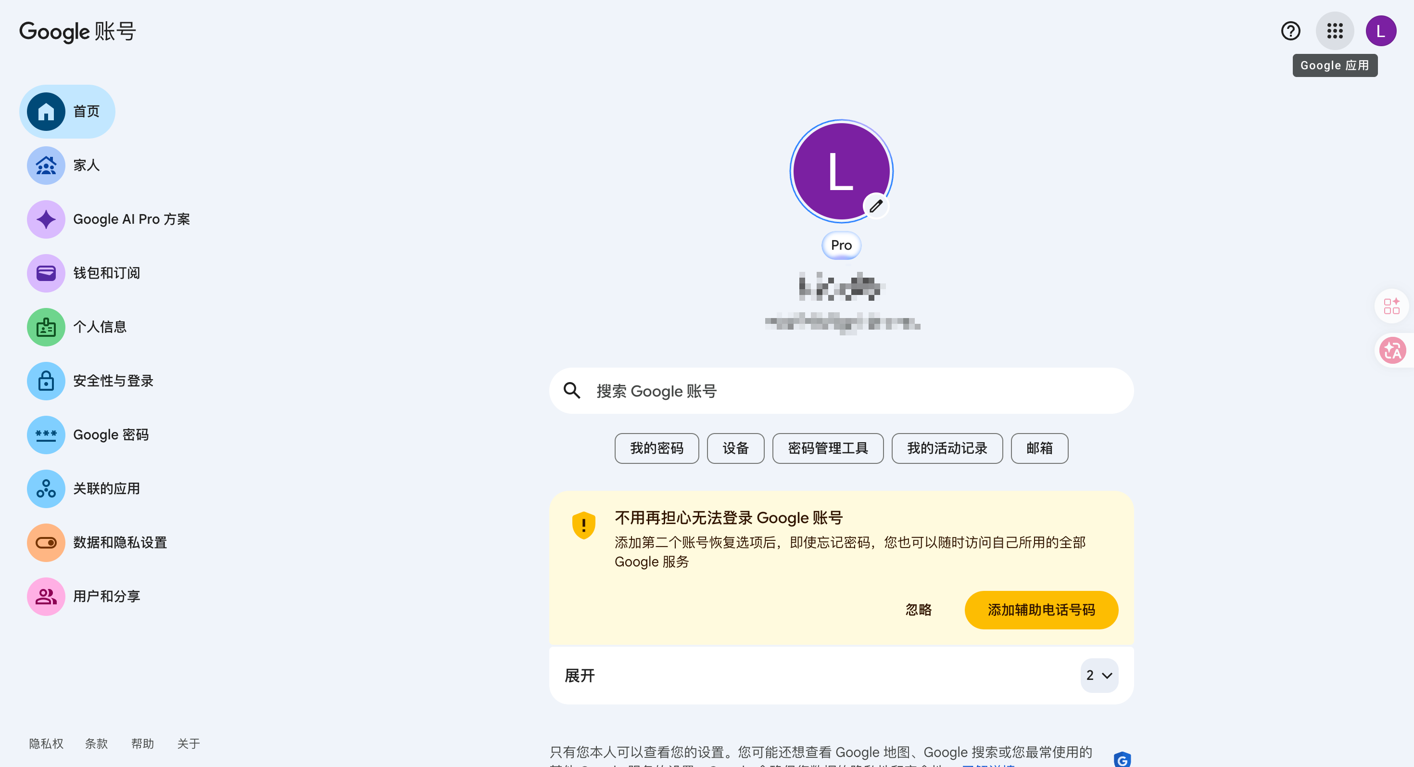Open the 隐私权 footer link
Viewport: 1414px width, 767px height.
pyautogui.click(x=46, y=743)
